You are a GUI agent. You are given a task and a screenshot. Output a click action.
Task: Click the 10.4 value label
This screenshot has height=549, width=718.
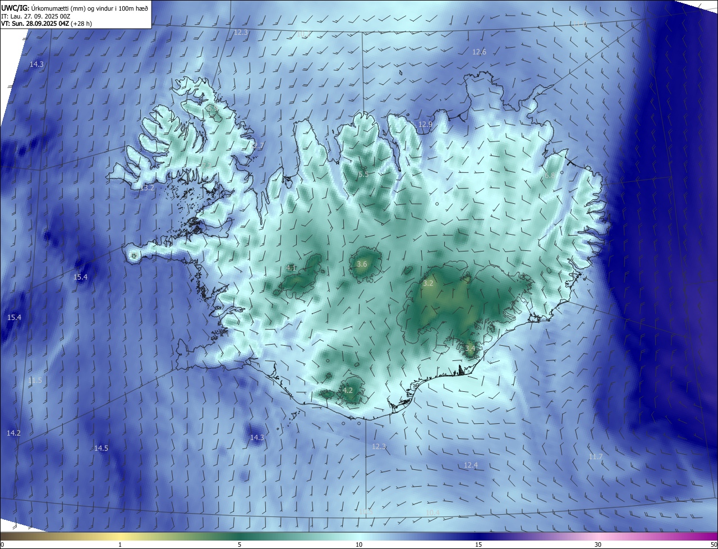tap(432, 513)
